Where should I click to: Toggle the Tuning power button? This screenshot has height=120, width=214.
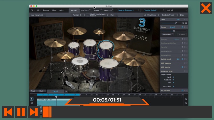182,27
